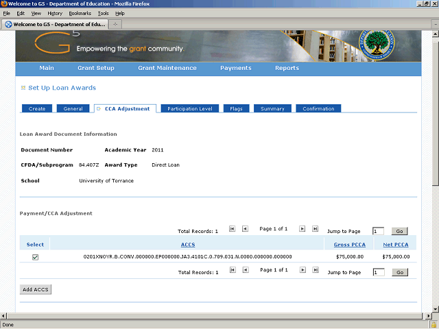Open the Tools menu
Viewport: 439px width, 329px height.
tap(103, 14)
